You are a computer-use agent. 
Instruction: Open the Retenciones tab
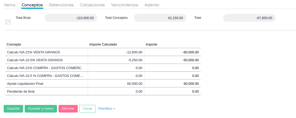point(61,5)
